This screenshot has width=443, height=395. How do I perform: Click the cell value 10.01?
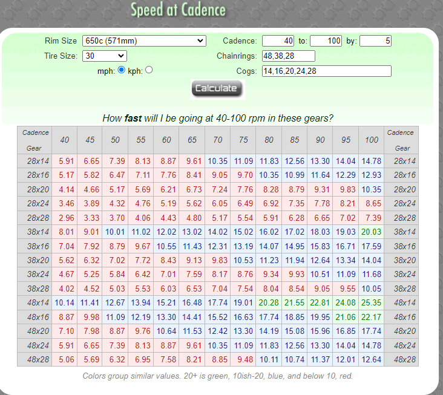pyautogui.click(x=115, y=232)
